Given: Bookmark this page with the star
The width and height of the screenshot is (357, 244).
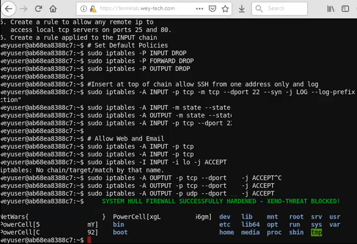Looking at the screenshot, I should click(225, 9).
